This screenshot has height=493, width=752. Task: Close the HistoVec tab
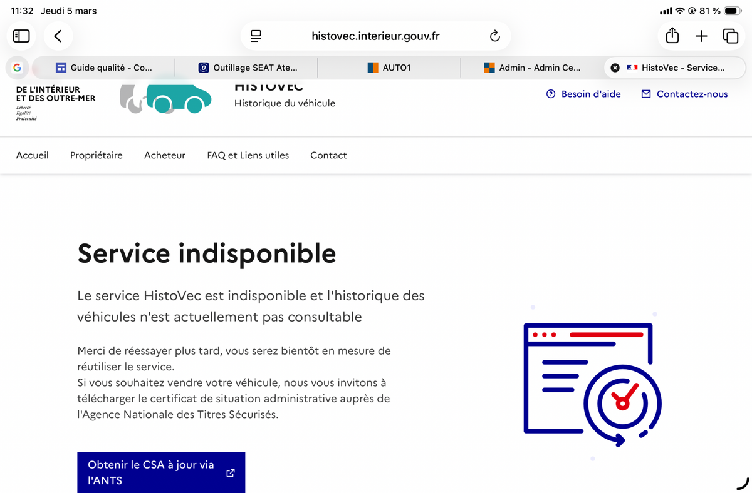pos(615,68)
